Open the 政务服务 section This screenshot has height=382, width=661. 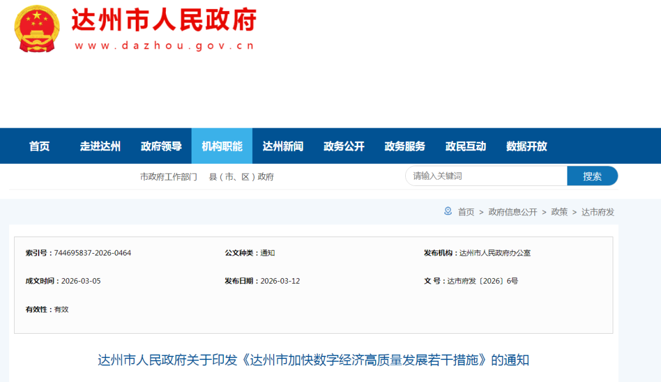pyautogui.click(x=405, y=145)
